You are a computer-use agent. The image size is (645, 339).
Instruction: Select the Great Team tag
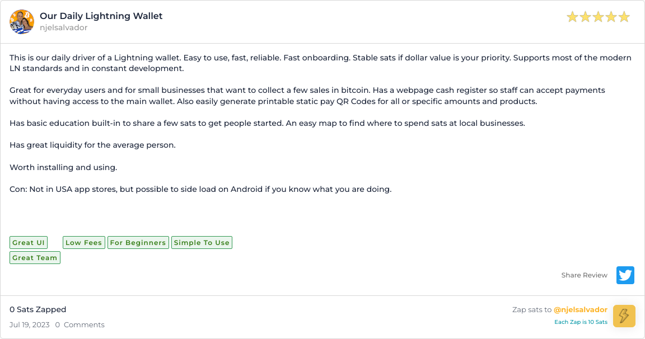coord(35,258)
